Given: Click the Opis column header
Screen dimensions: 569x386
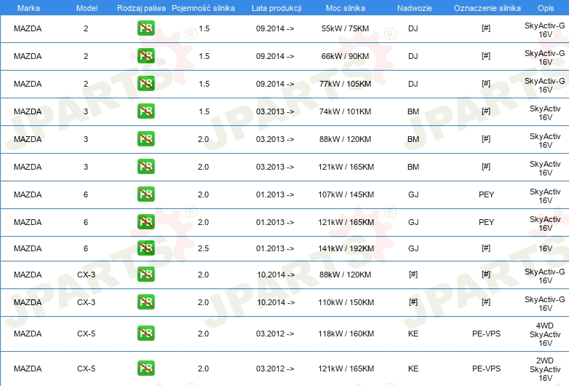Looking at the screenshot, I should [546, 8].
